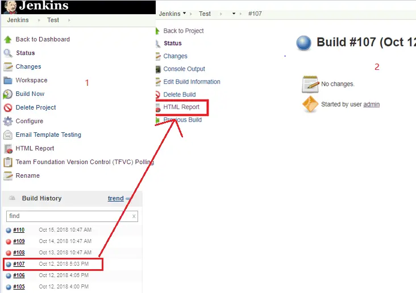
Task: Open the dropdown arrow before #107 breadcrumb
Action: click(x=234, y=14)
